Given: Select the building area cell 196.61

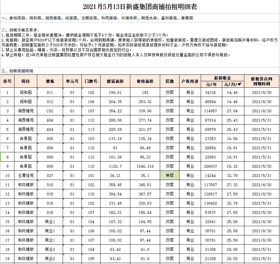Looking at the screenshot, I should [115, 92].
